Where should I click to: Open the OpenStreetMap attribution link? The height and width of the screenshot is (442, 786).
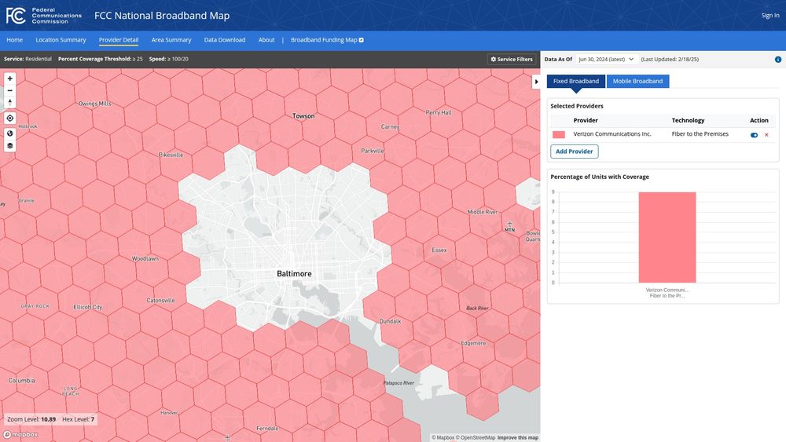tap(476, 437)
